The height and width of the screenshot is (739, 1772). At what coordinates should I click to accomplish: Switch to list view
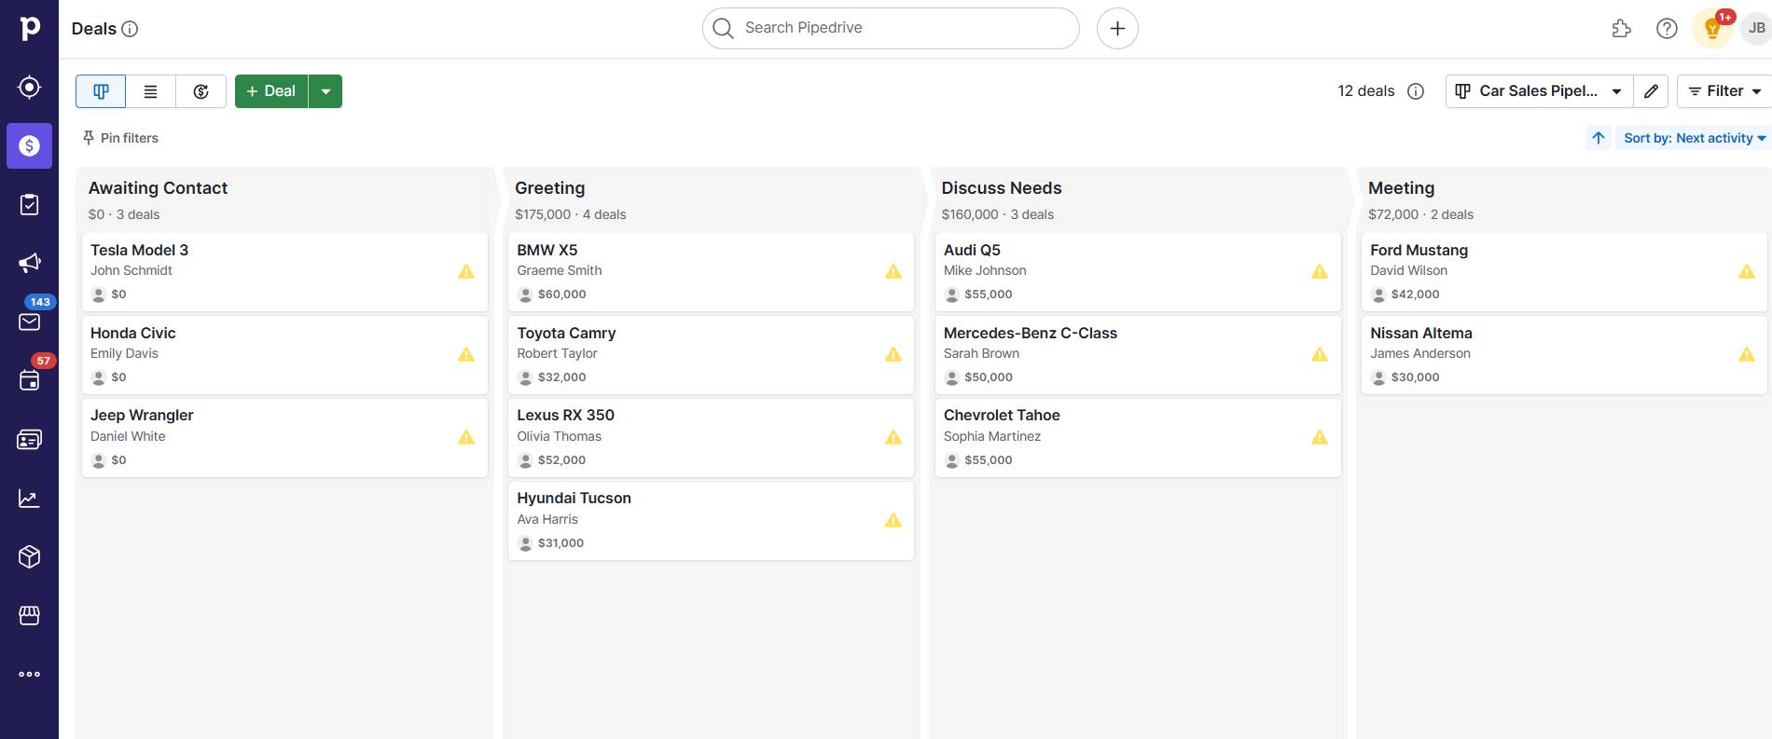[x=151, y=91]
